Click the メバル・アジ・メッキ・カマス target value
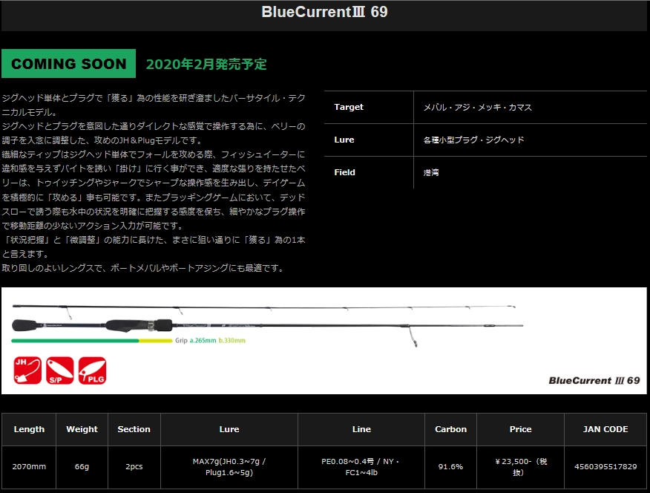The height and width of the screenshot is (493, 650). [478, 108]
